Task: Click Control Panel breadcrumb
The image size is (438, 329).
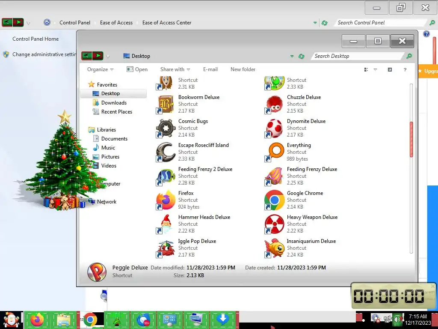Action: [75, 23]
